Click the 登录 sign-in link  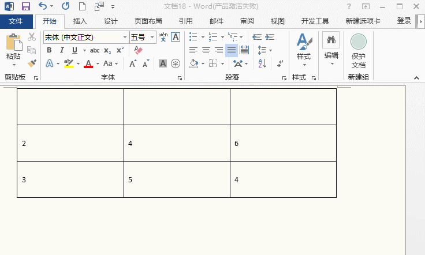tap(404, 21)
